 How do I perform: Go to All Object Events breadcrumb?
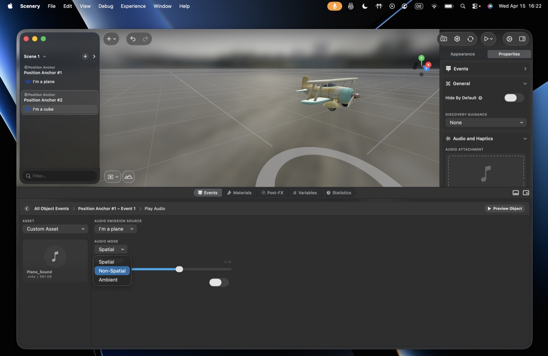(x=51, y=208)
